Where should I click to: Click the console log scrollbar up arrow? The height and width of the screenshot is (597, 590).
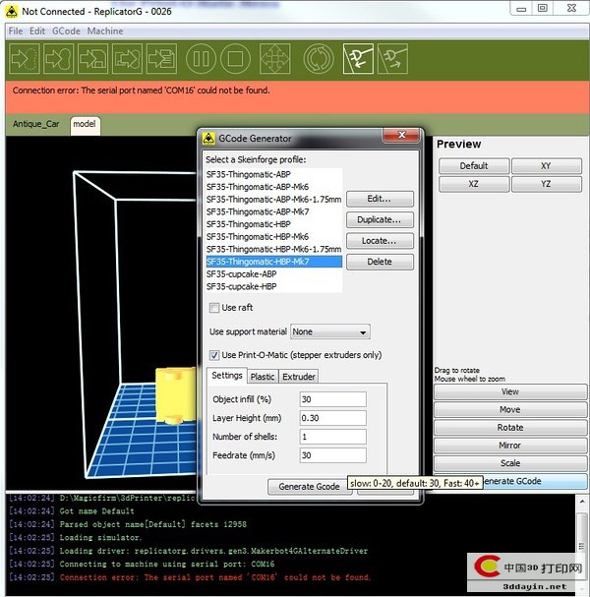[582, 502]
